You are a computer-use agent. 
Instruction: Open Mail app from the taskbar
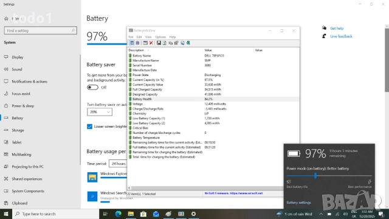pos(156,214)
